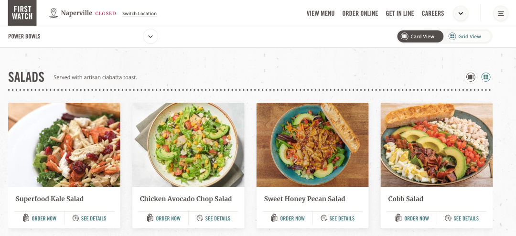Open the hamburger menu icon
The width and height of the screenshot is (516, 236).
501,13
